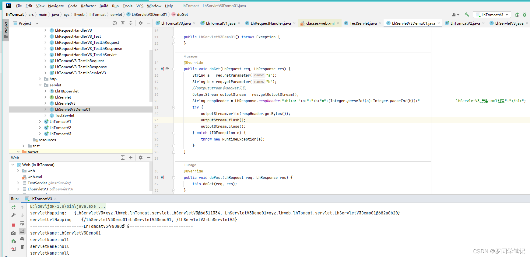Select opened file in Project panel
Screen dimensions: 530x257
click(x=115, y=23)
